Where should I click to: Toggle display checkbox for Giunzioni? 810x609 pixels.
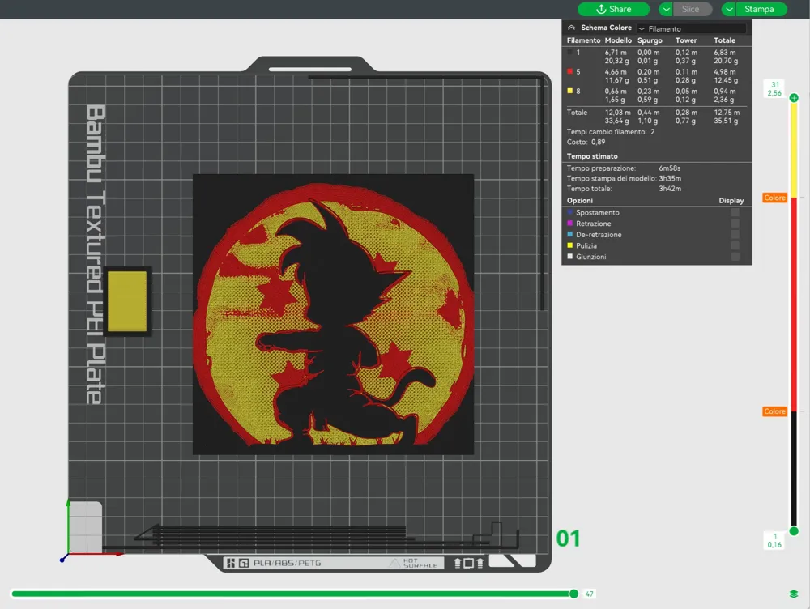tap(735, 256)
